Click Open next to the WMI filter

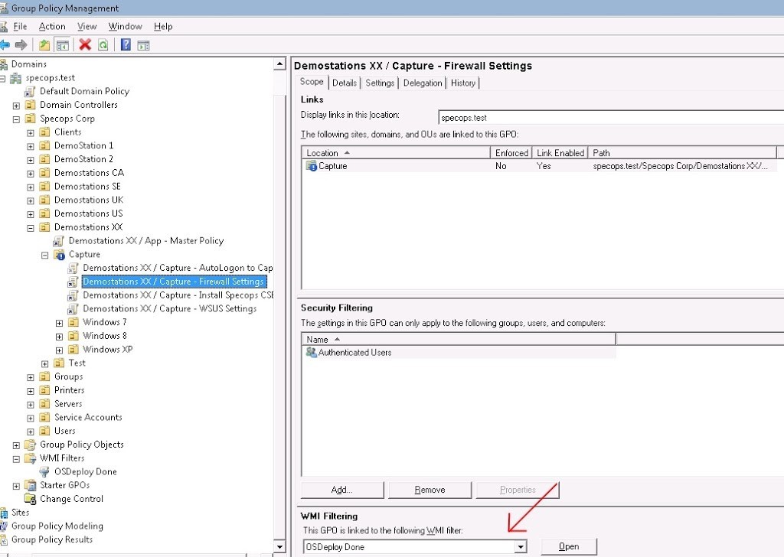point(569,546)
